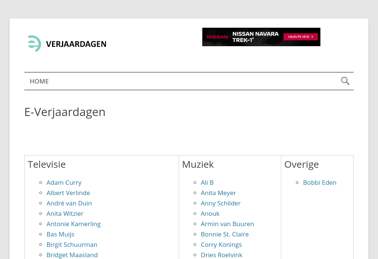Click the VERJAARDAGEN site title
Screen dimensions: 378x259
click(x=76, y=44)
